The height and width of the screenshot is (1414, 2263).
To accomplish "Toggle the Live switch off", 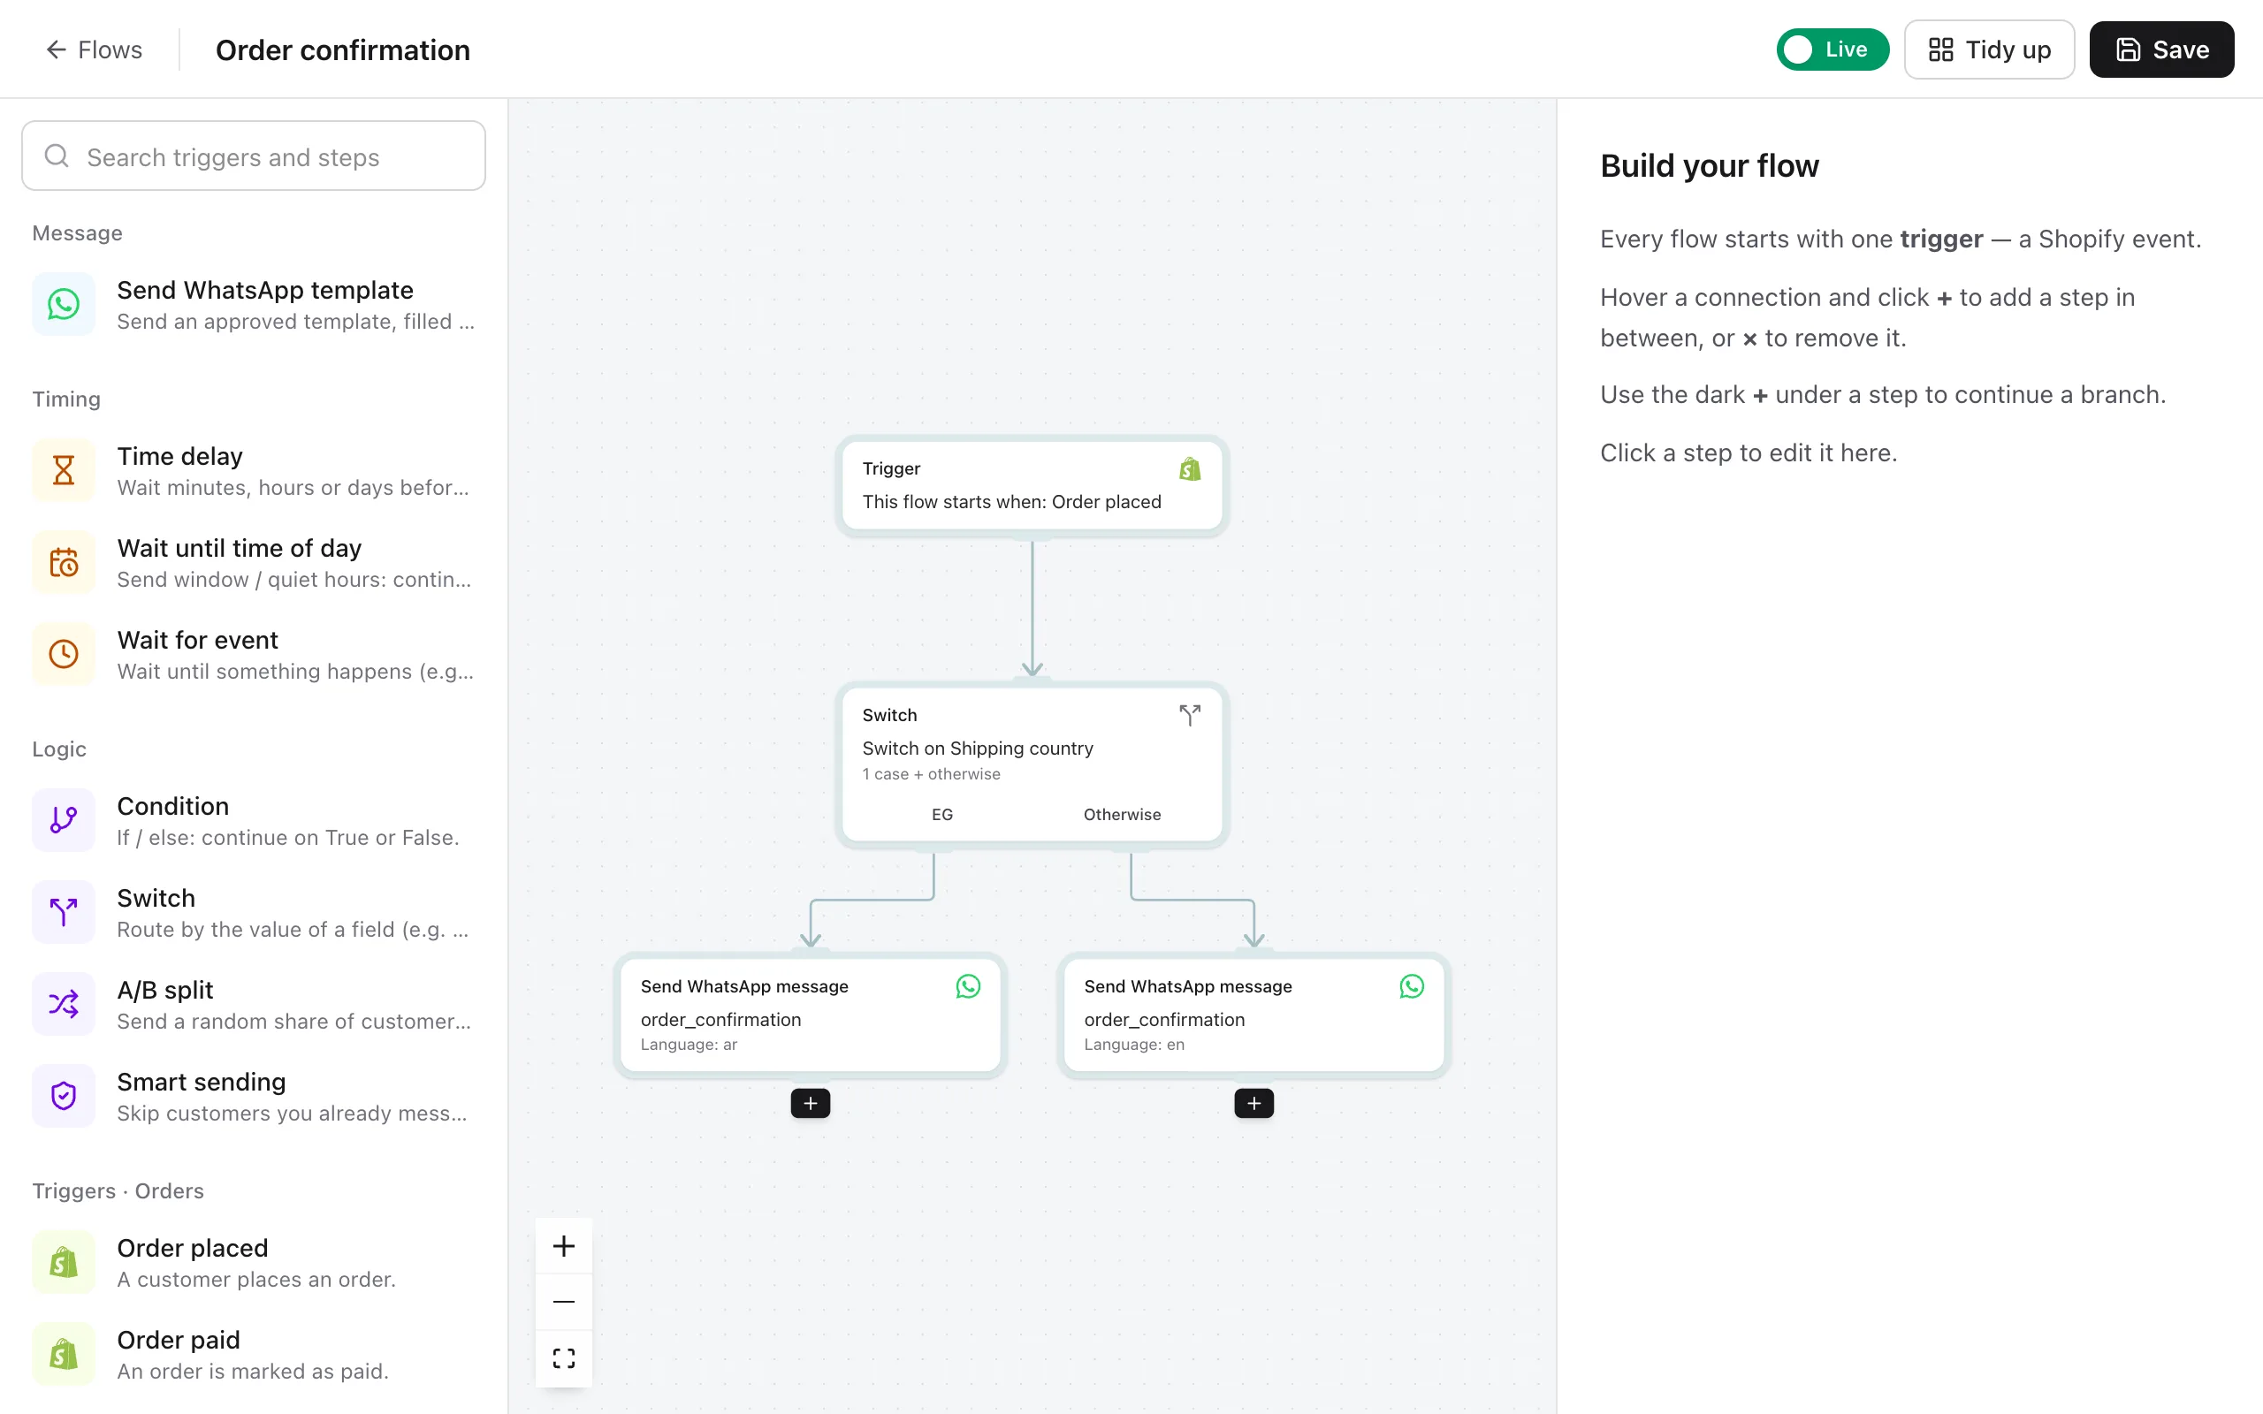I will point(1832,49).
